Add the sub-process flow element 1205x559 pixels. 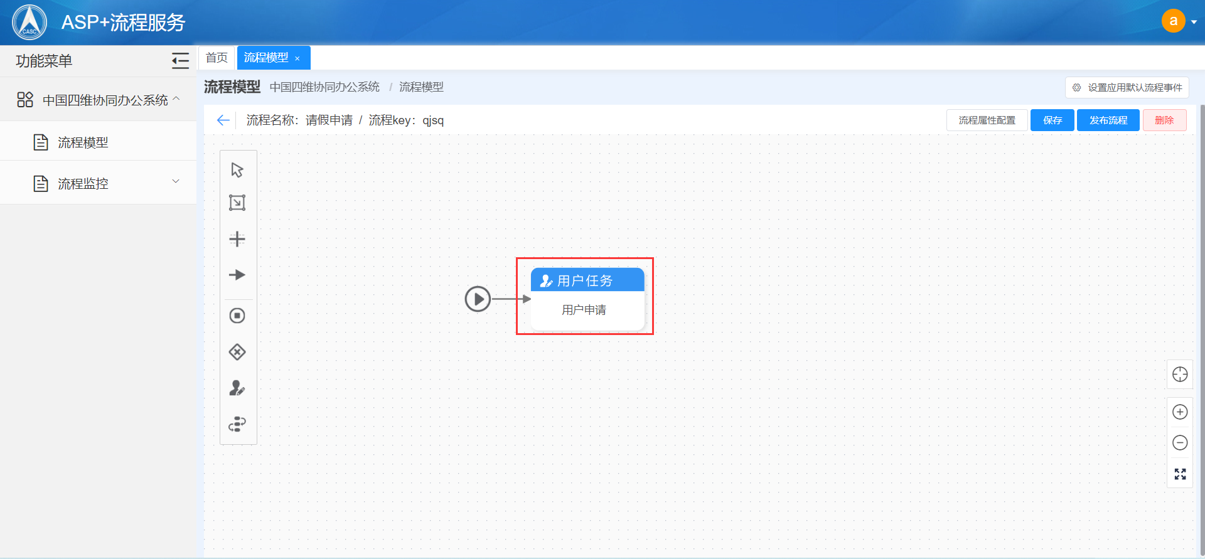(237, 424)
